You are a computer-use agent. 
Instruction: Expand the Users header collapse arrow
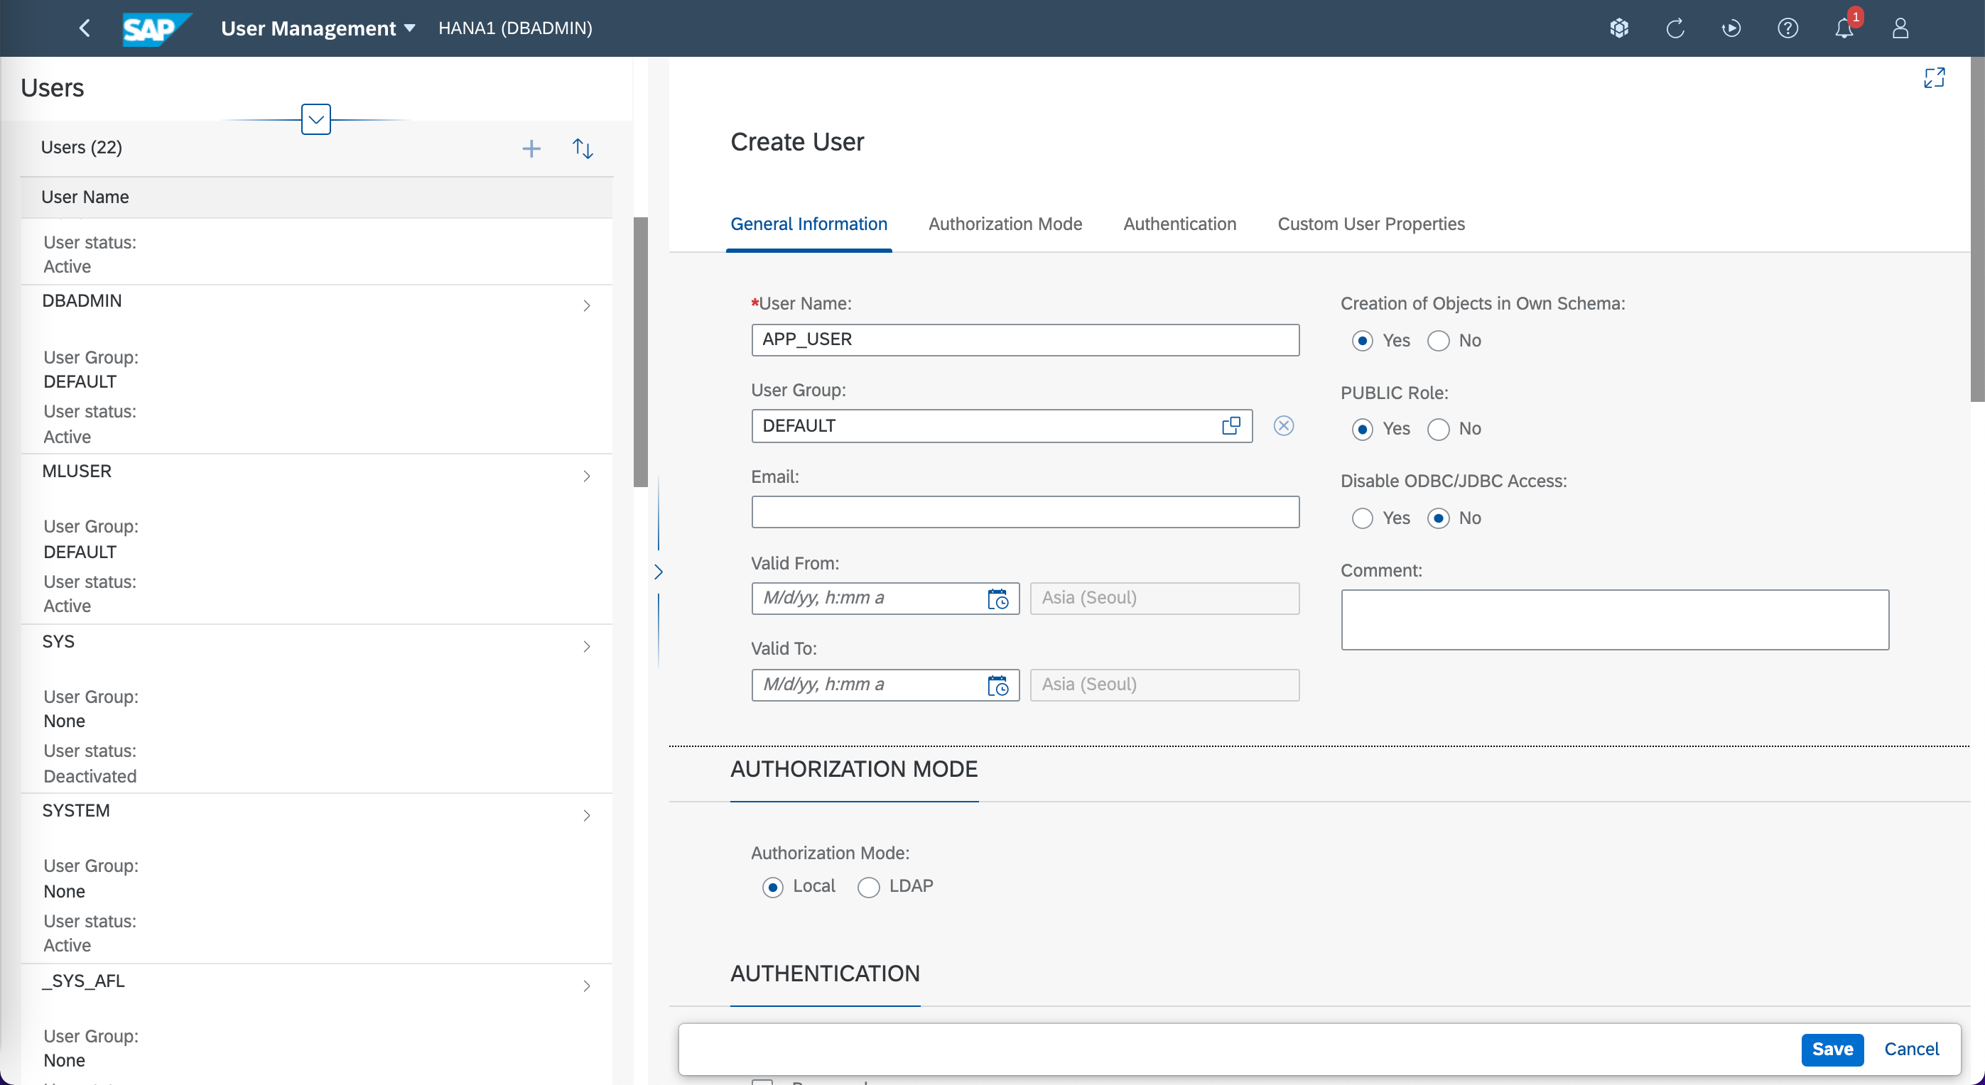[x=316, y=119]
